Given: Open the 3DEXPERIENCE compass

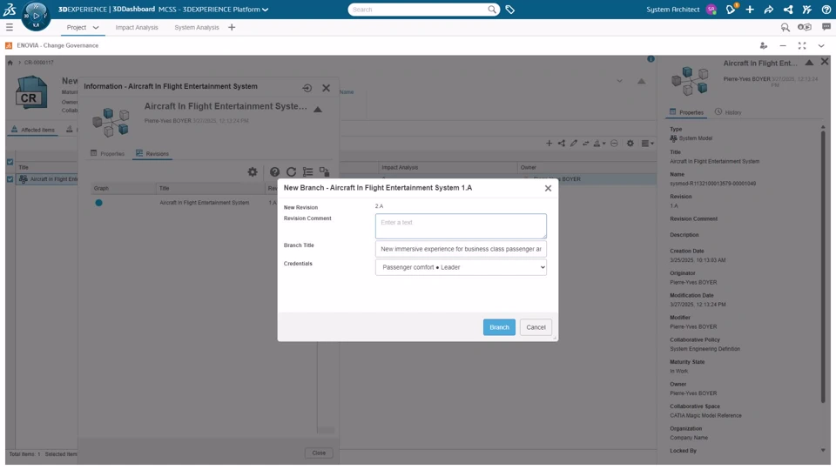Looking at the screenshot, I should pos(36,16).
